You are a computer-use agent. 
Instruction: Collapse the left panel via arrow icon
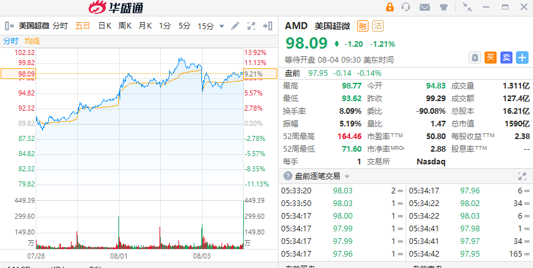tap(9, 26)
